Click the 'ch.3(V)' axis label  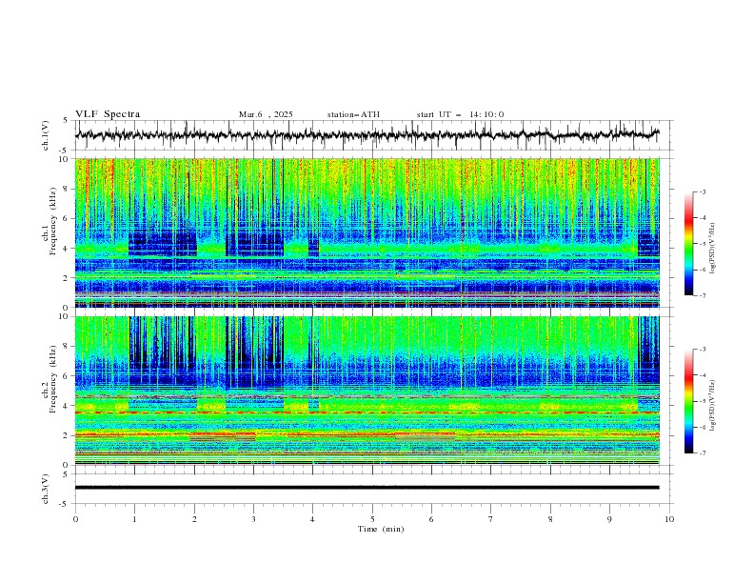point(46,489)
